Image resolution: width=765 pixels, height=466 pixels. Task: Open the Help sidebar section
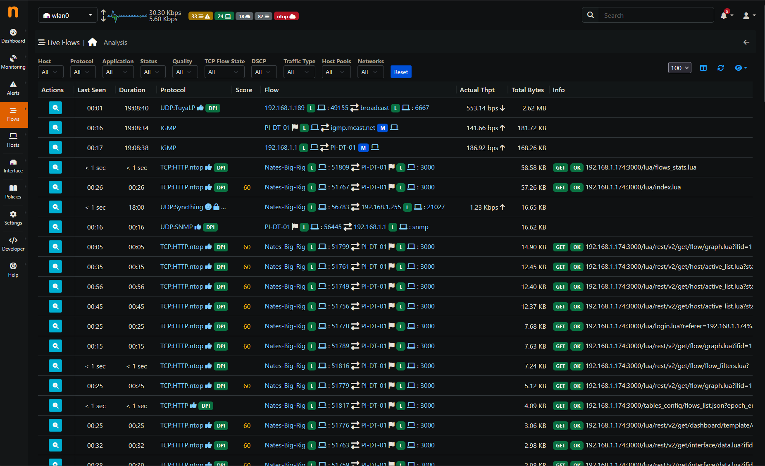(x=13, y=270)
